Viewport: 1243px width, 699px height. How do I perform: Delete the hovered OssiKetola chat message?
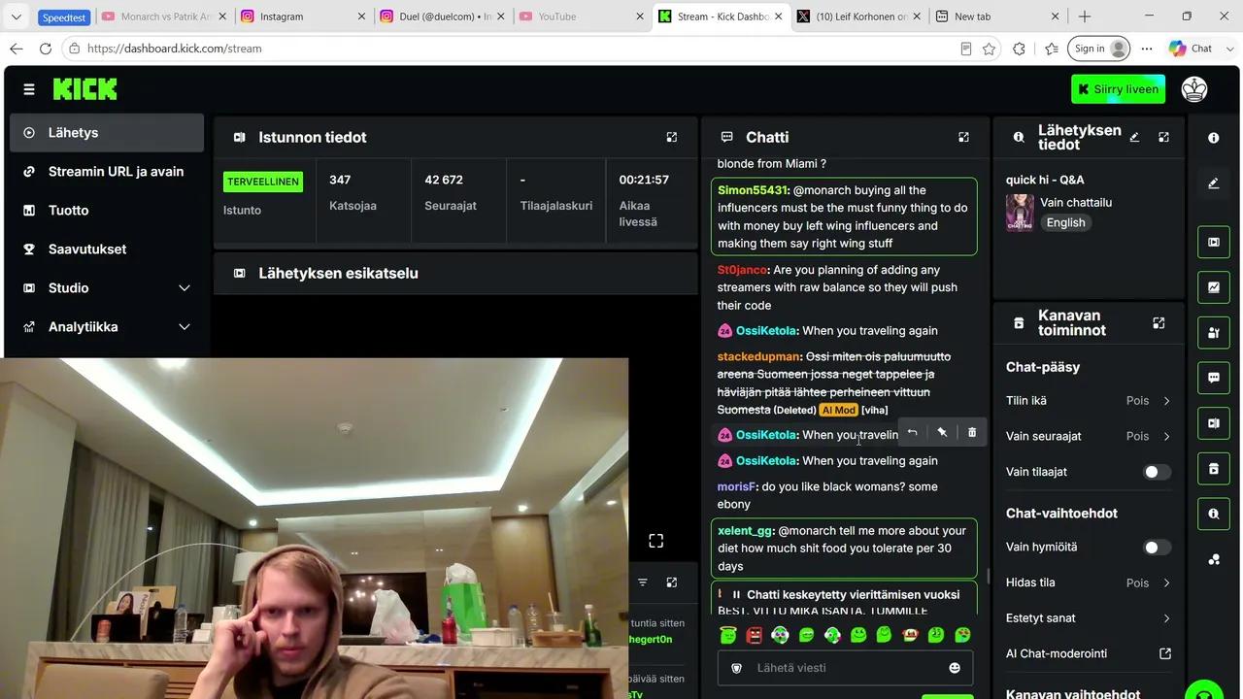pos(972,433)
